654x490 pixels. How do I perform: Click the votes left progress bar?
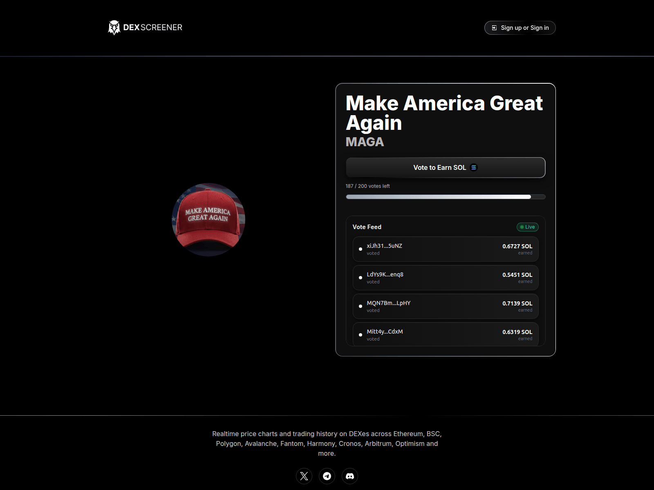446,197
